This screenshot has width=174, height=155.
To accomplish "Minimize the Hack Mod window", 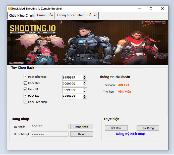I will click(x=140, y=9).
